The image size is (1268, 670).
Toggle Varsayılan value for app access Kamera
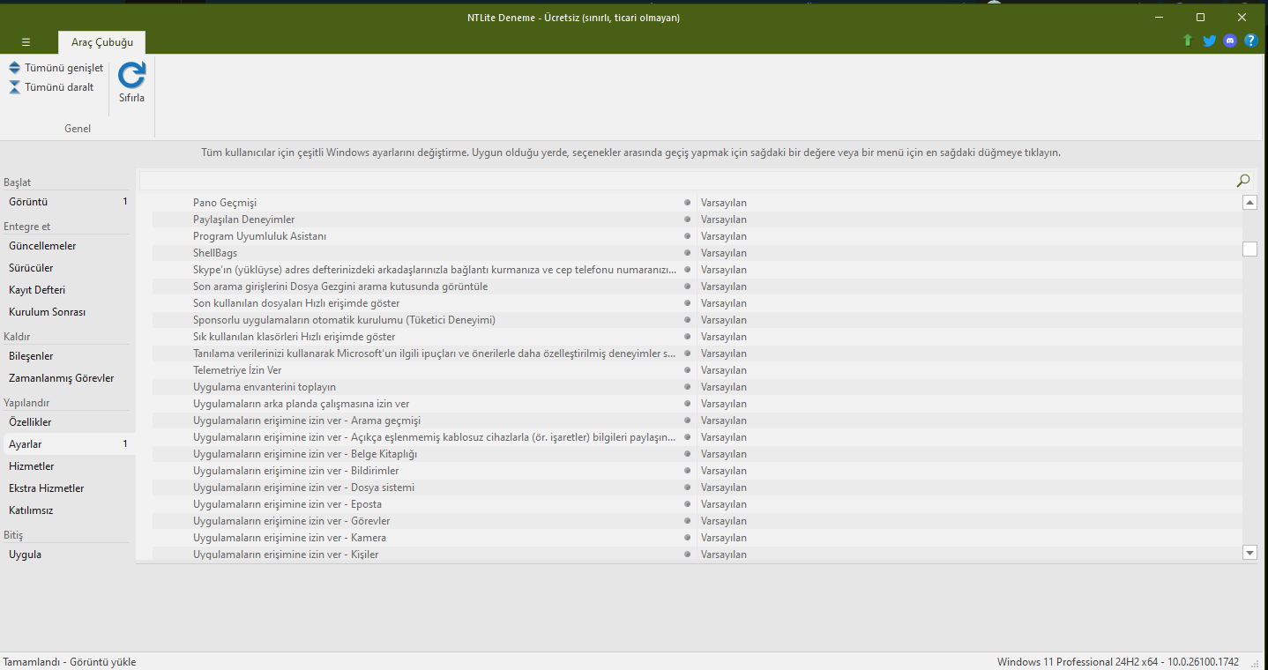coord(724,538)
